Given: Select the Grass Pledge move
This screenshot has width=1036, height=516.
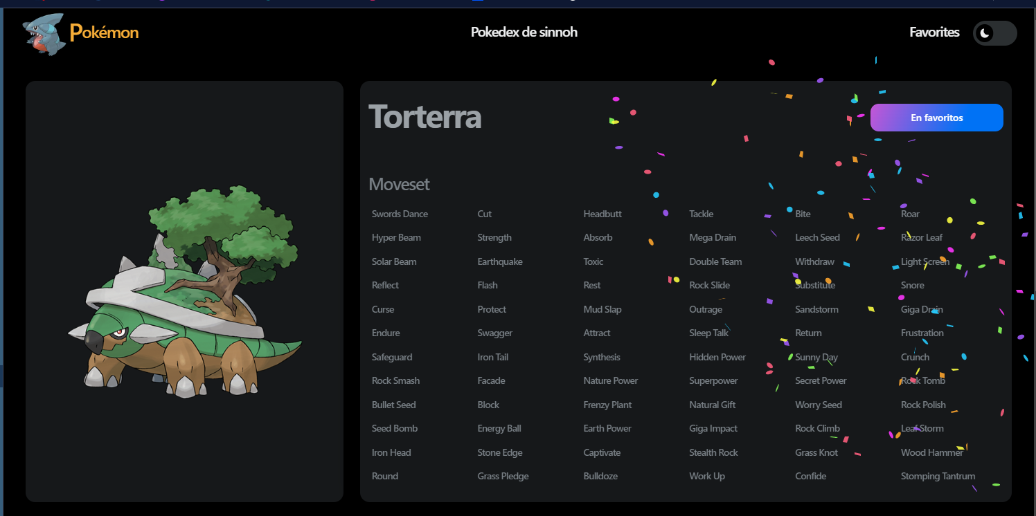Looking at the screenshot, I should [x=503, y=476].
